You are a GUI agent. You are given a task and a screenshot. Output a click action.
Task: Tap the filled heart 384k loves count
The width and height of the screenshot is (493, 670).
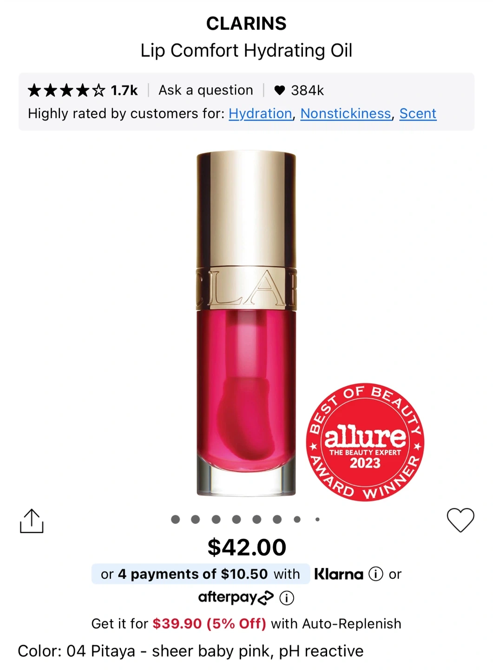[299, 90]
